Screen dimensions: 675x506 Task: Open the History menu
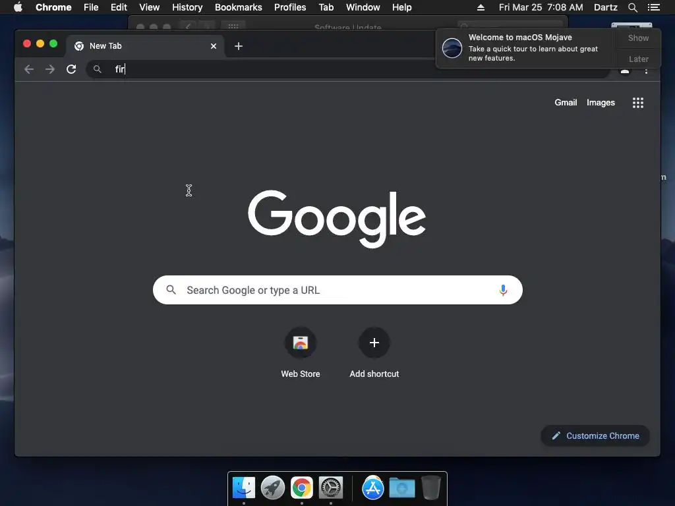coord(187,7)
